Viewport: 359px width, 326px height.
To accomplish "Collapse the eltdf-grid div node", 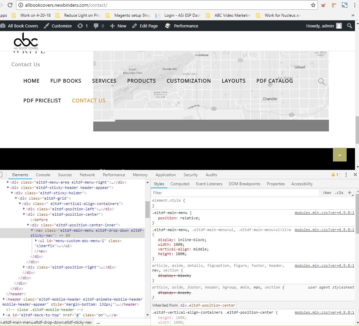I will click(x=16, y=198).
